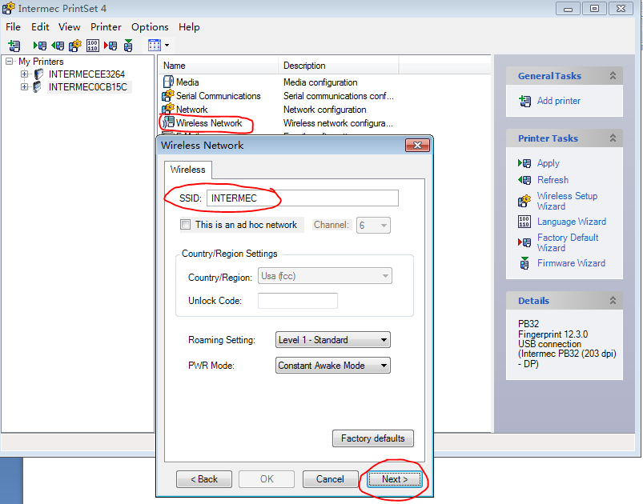Click the Refresh icon in the toolbar

58,46
